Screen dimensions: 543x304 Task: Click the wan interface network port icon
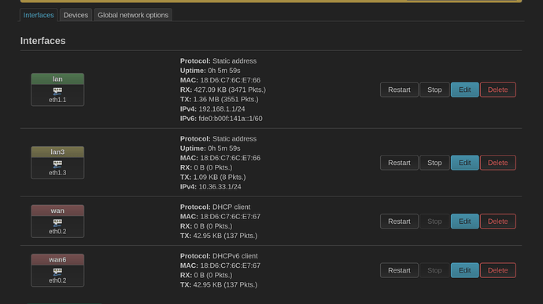[57, 223]
